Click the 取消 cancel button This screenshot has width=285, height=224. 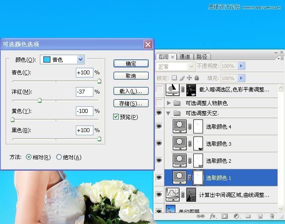tap(131, 76)
